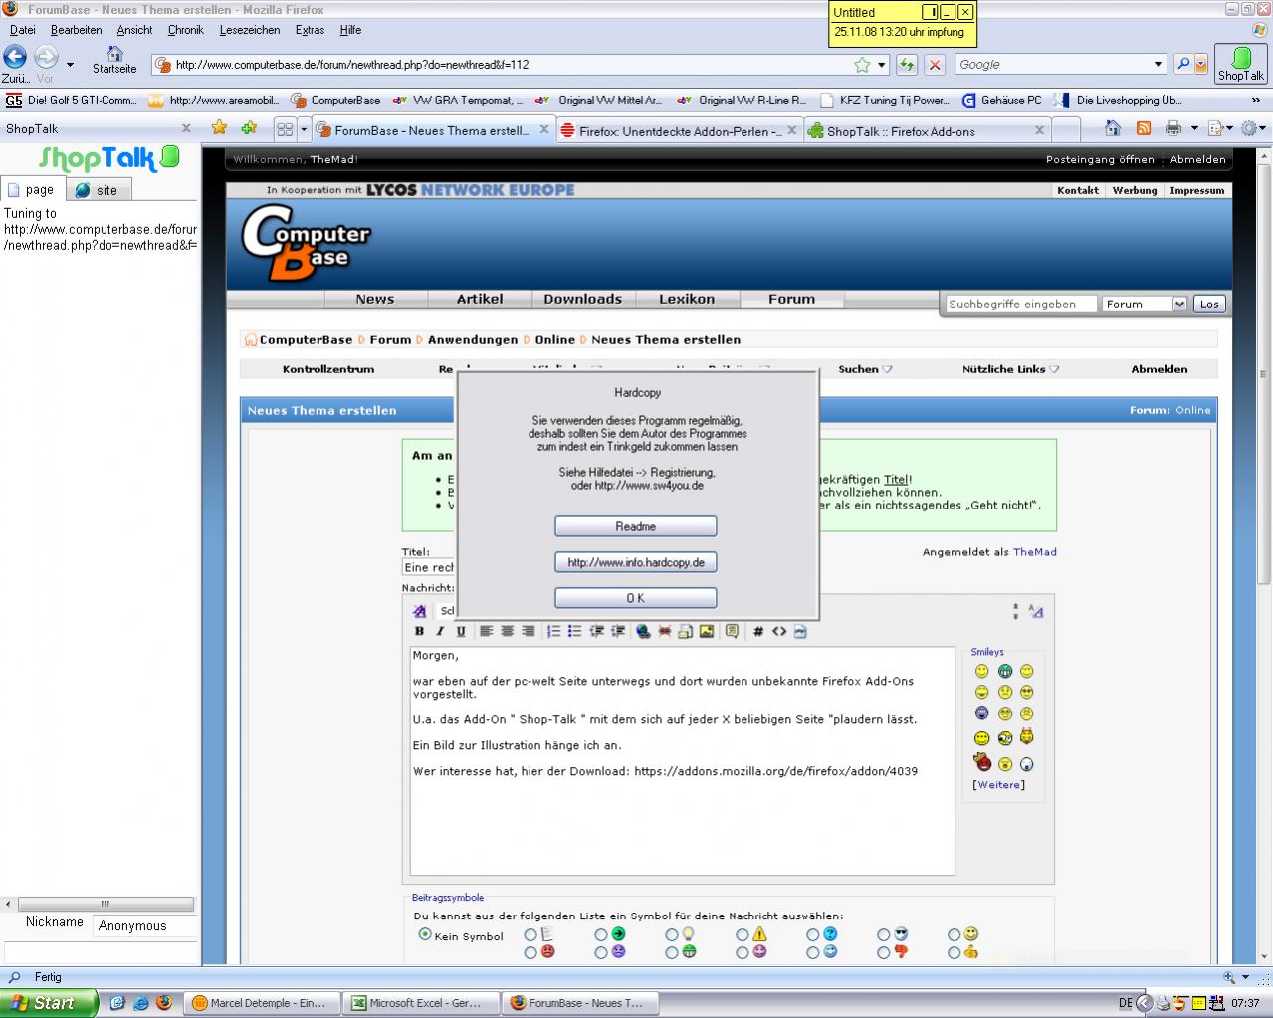Image resolution: width=1273 pixels, height=1018 pixels.
Task: Select the Kein Symbol radio button
Action: click(x=425, y=934)
